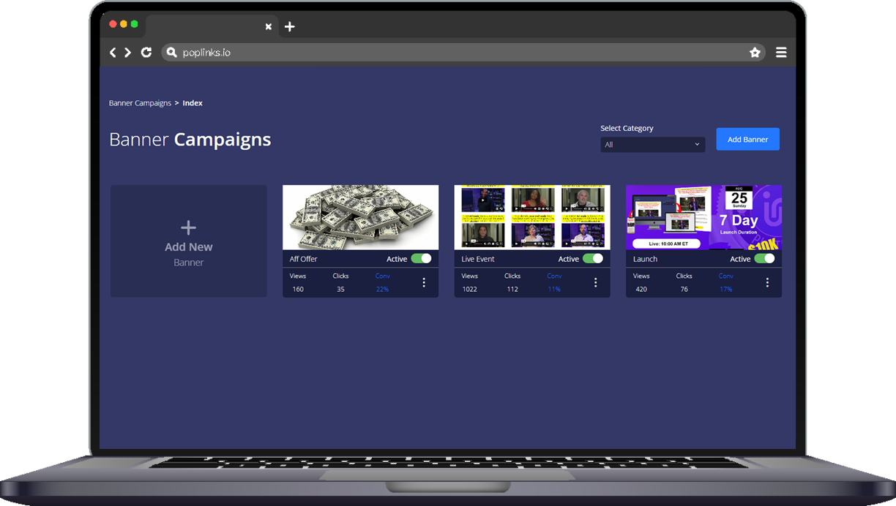Turn off the Launch banner Active switch

coord(764,259)
